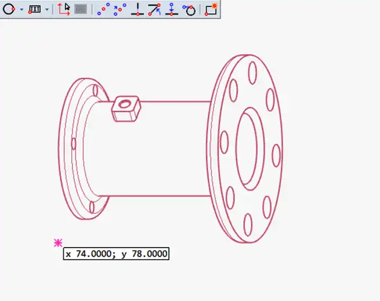
Task: Open the circle tool dropdown arrow
Action: 21,10
